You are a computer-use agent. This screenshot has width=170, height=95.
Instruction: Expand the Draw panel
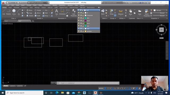pos(14,18)
